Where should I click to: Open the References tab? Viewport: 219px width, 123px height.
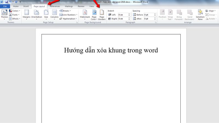[55, 6]
